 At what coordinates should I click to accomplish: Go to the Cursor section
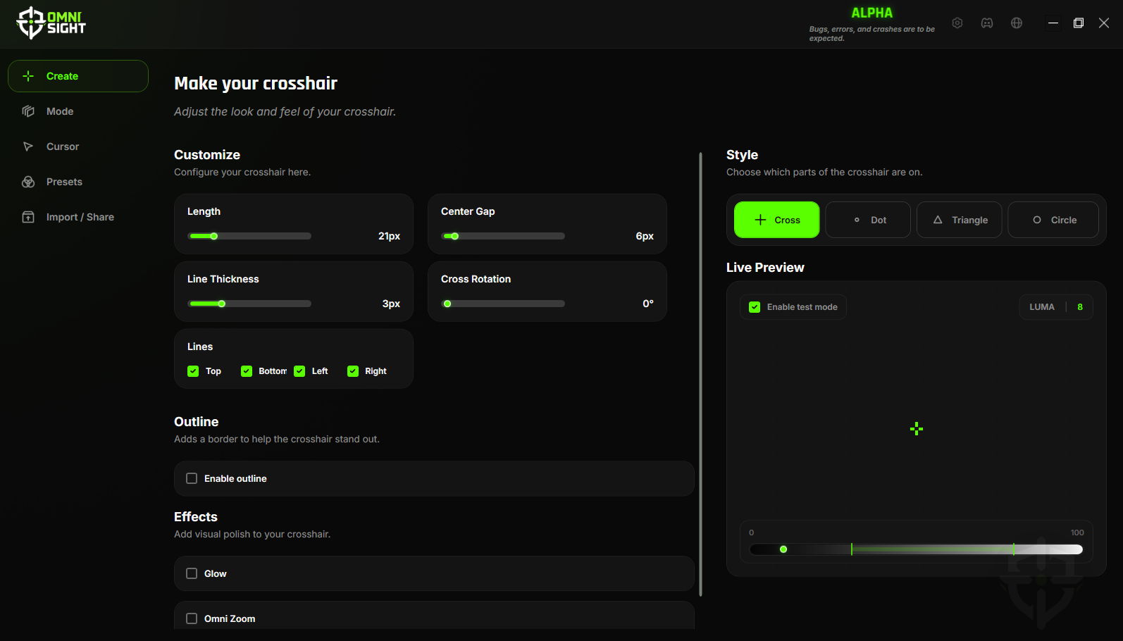(x=78, y=147)
